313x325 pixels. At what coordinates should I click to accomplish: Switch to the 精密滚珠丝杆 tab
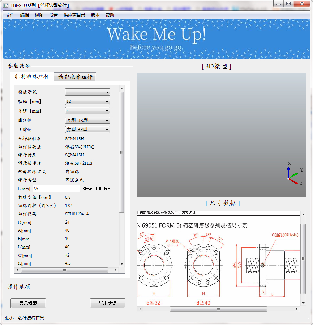[x=75, y=76]
